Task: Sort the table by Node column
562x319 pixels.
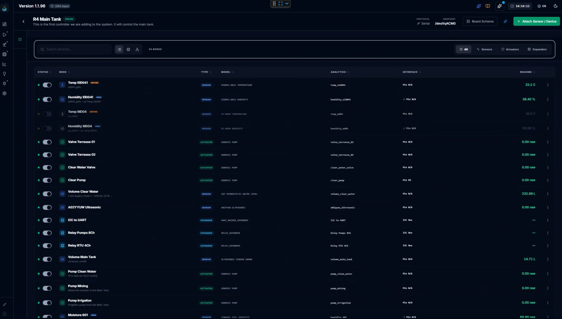Action: click(64, 72)
